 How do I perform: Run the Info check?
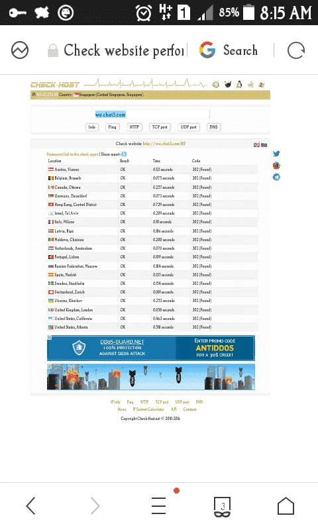(x=91, y=127)
